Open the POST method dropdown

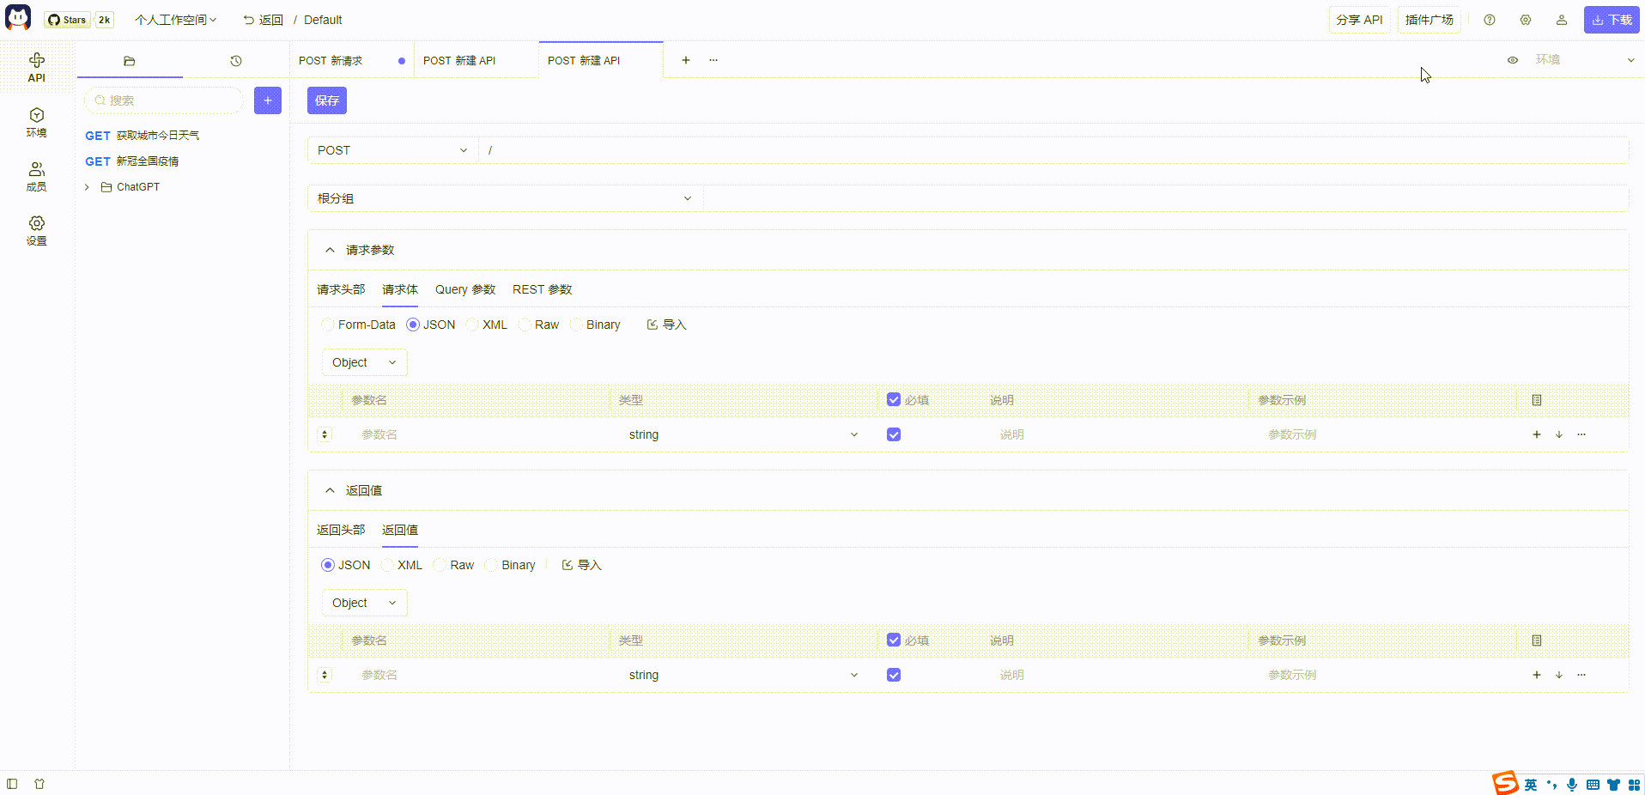click(392, 150)
